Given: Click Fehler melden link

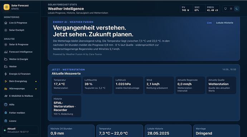Looking at the screenshot, I should [20, 113].
